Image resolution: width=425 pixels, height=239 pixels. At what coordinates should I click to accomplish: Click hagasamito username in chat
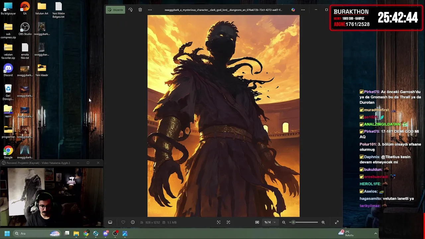point(370,199)
